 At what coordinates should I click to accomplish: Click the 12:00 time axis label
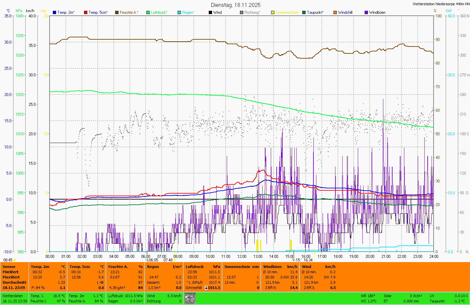click(x=242, y=257)
